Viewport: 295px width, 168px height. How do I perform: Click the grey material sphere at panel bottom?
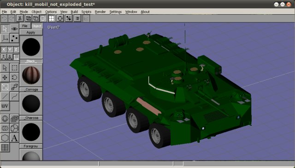click(31, 156)
